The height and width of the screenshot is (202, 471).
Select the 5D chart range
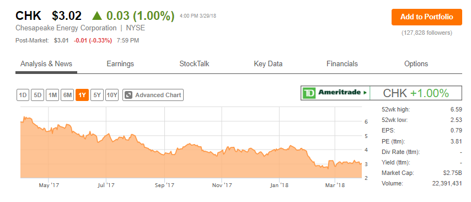(x=38, y=95)
